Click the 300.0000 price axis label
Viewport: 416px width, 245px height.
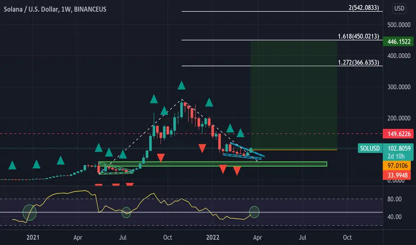click(x=399, y=87)
